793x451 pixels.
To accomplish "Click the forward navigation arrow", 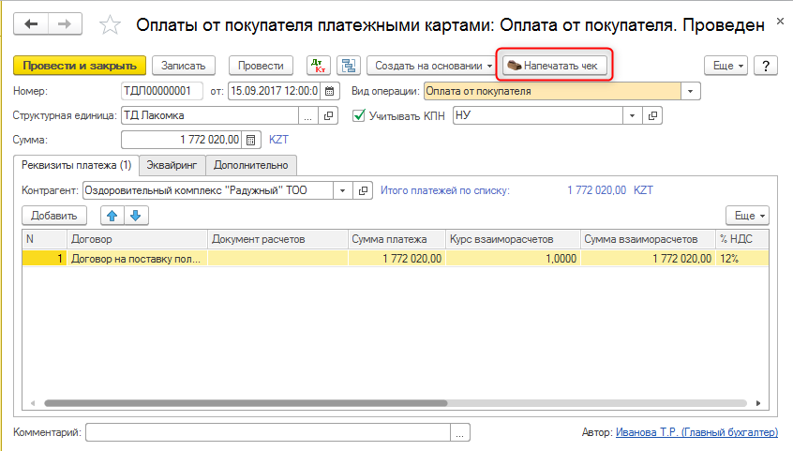I will [64, 24].
